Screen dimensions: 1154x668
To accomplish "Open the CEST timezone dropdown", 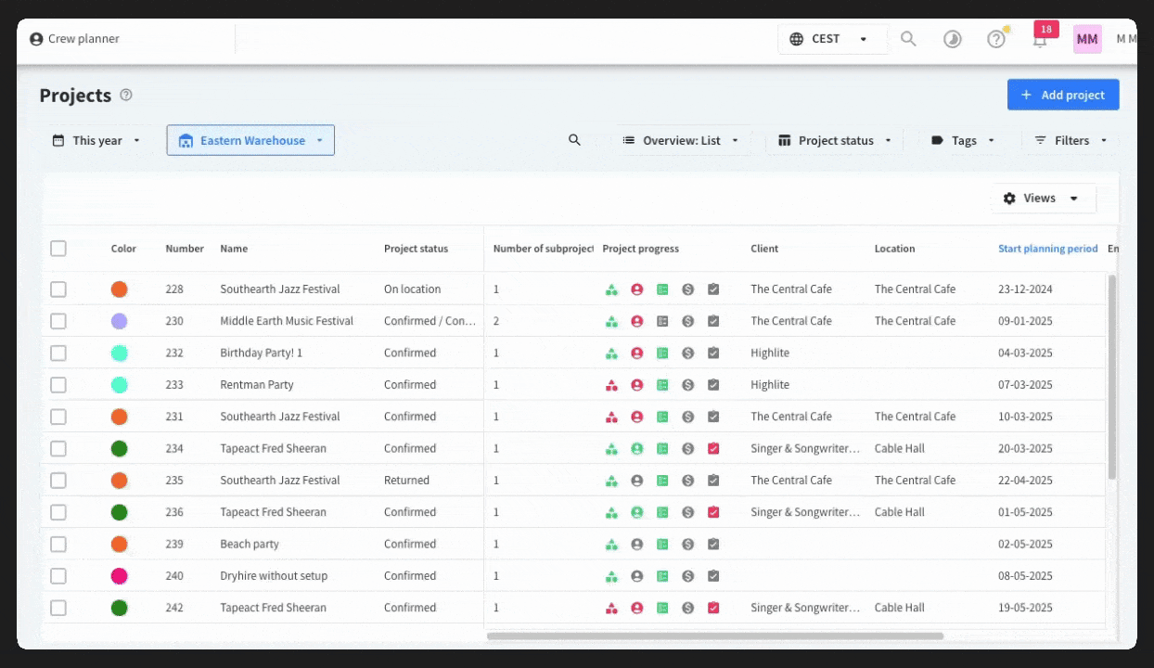I will click(832, 39).
